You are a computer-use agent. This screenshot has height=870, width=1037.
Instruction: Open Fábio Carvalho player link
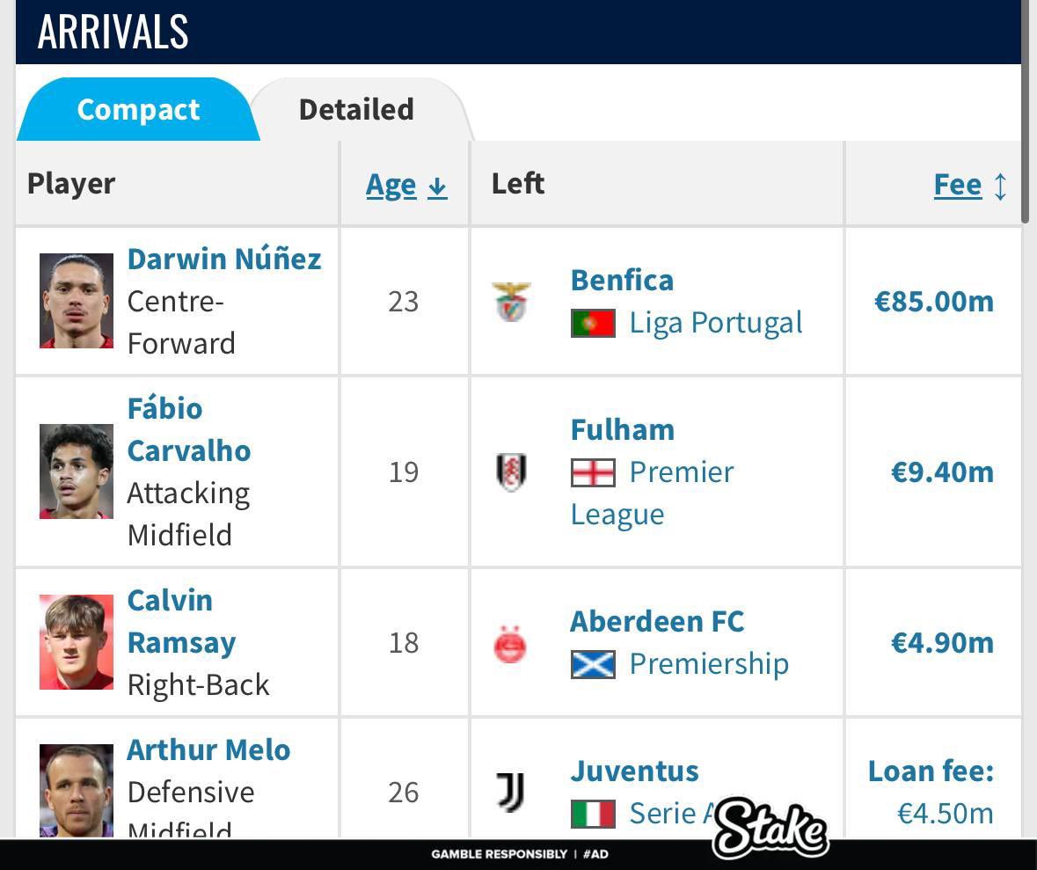[189, 429]
